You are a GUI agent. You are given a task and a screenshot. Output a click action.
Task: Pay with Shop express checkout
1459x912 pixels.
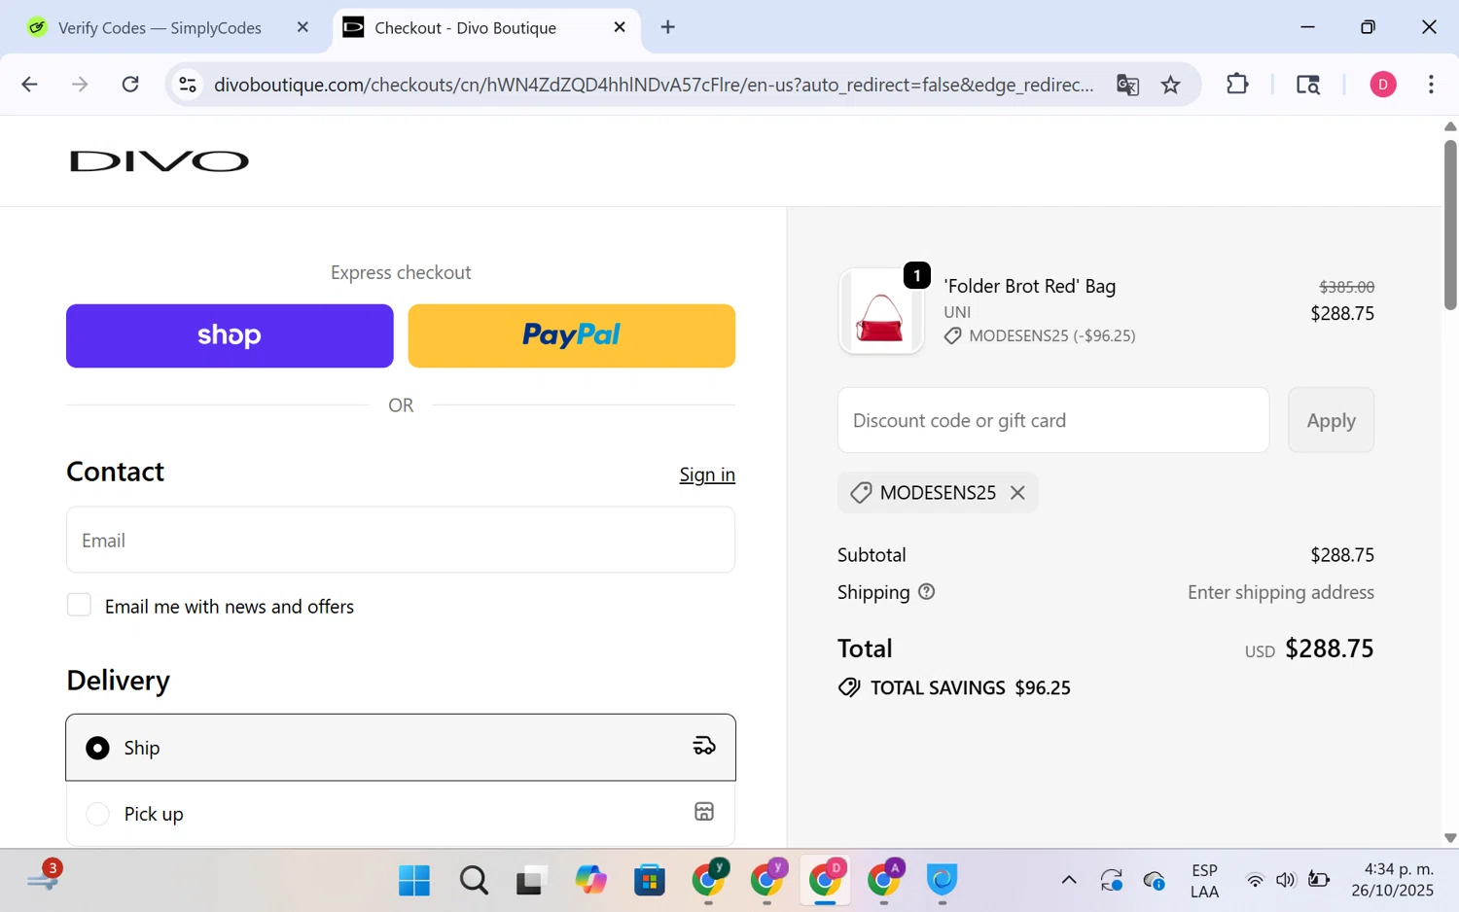[x=230, y=335]
